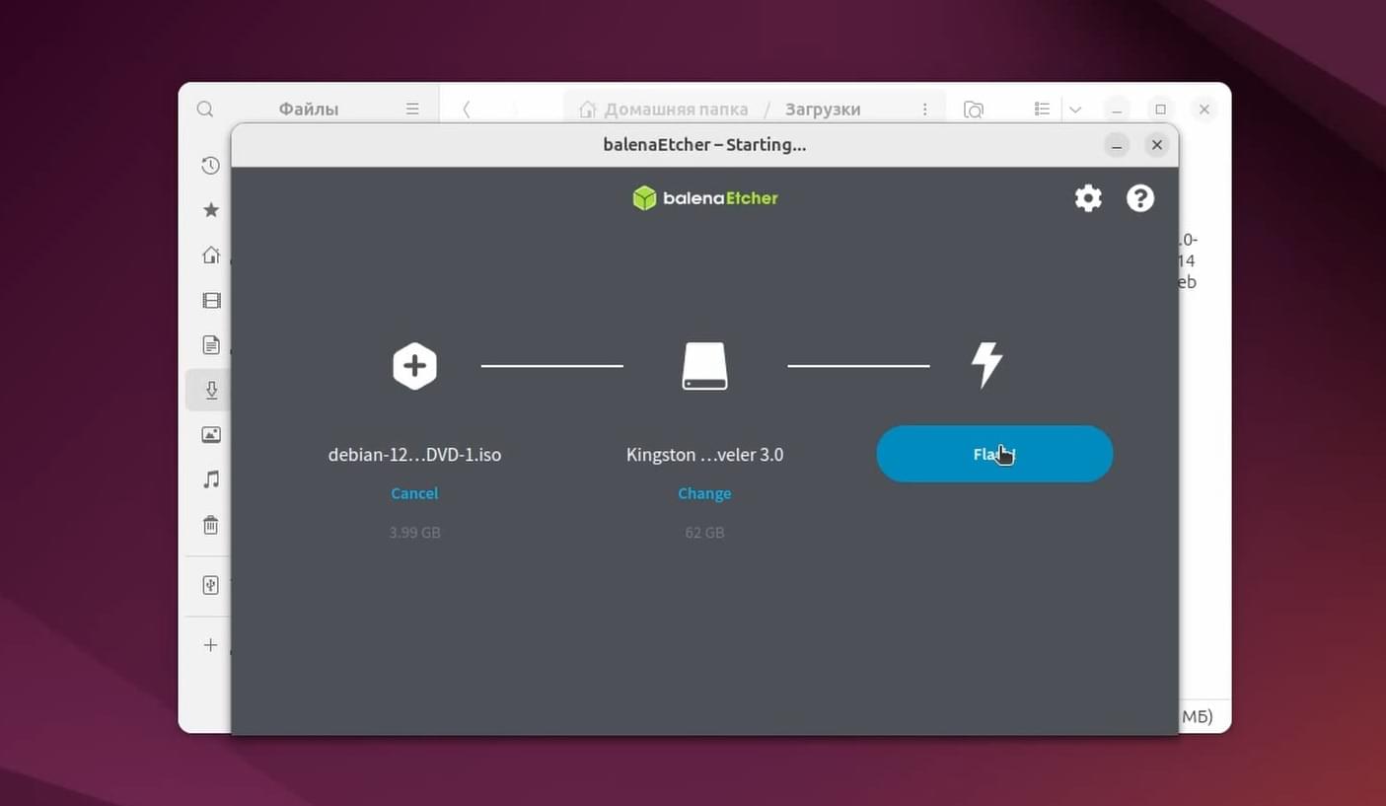
Task: Open the Files hamburger menu
Action: 412,110
